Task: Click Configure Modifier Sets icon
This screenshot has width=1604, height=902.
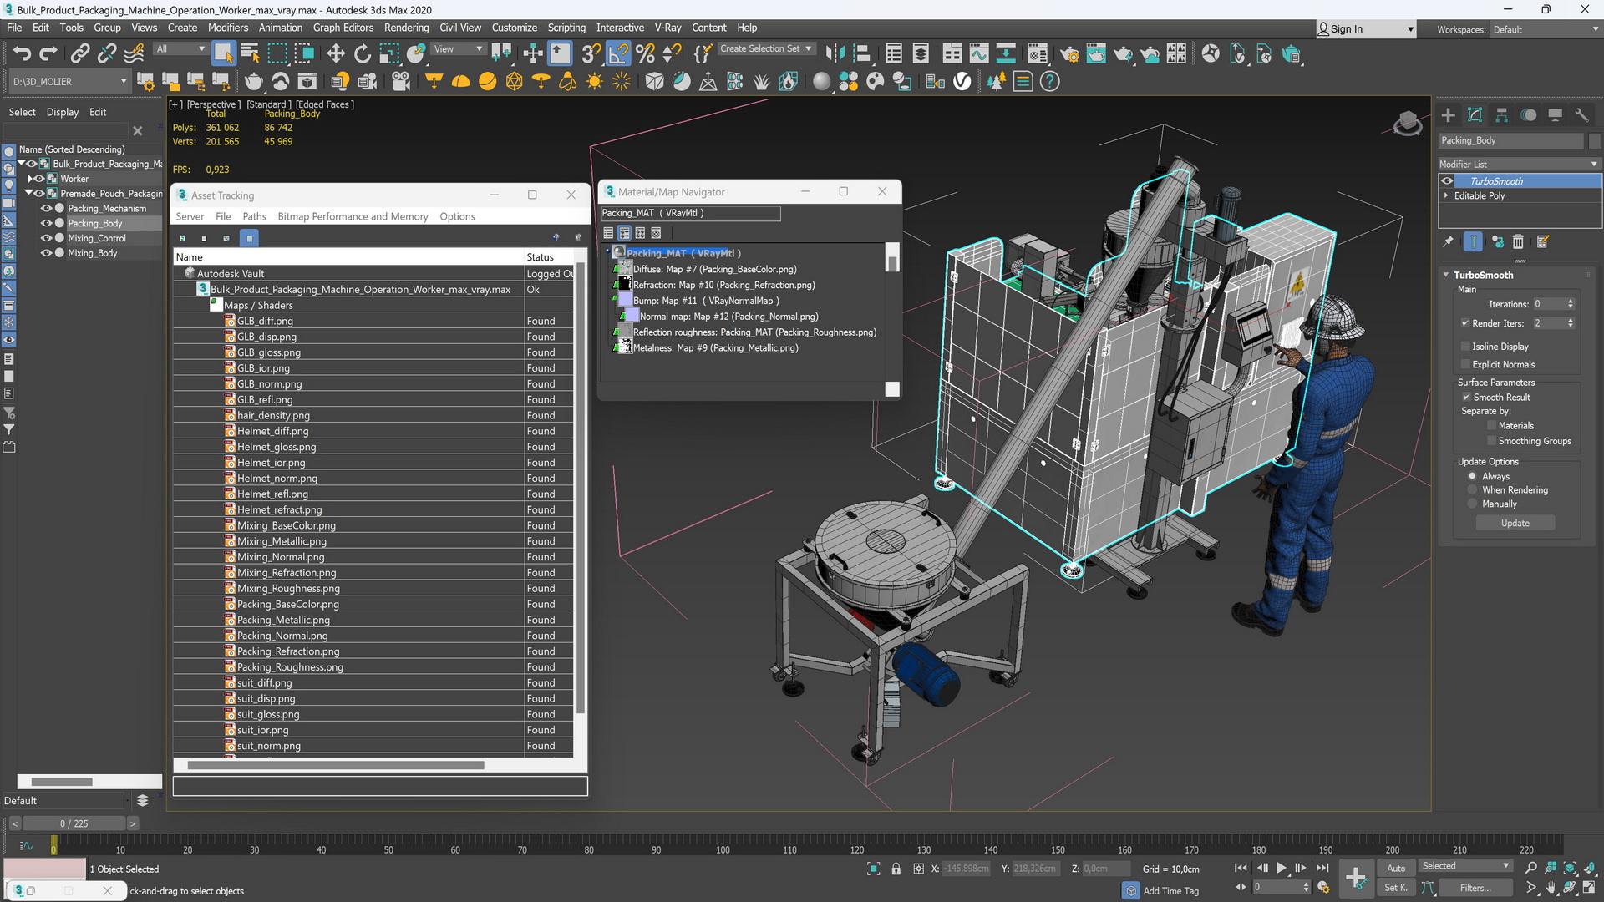Action: [1543, 241]
